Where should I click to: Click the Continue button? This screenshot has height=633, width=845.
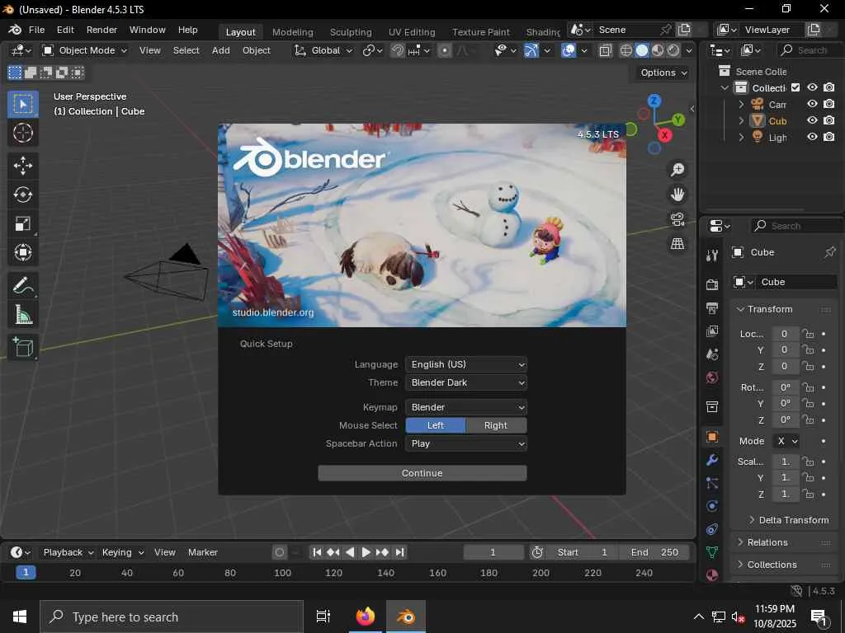422,473
